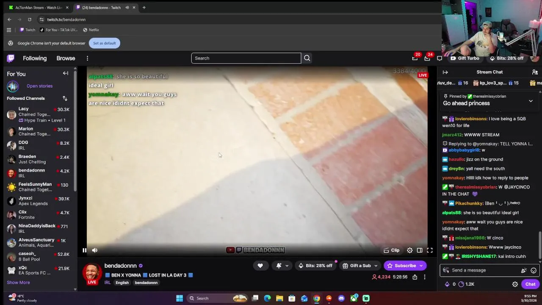Open more options for the bendadonnn channel
This screenshot has width=542, height=305.
pos(425,277)
